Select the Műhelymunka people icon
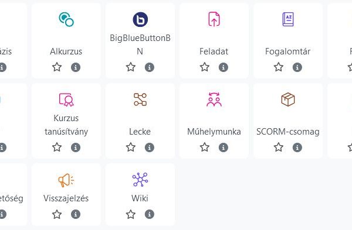Viewport: 352px width, 230px height. [x=214, y=99]
